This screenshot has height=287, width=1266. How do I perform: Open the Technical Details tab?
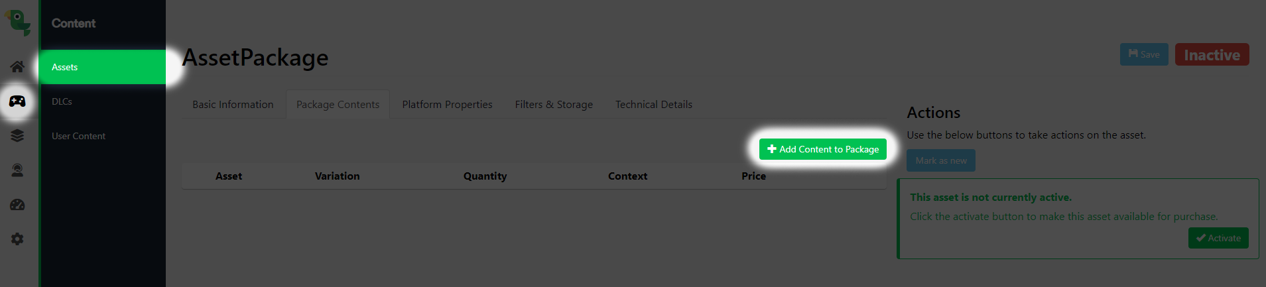tap(653, 105)
